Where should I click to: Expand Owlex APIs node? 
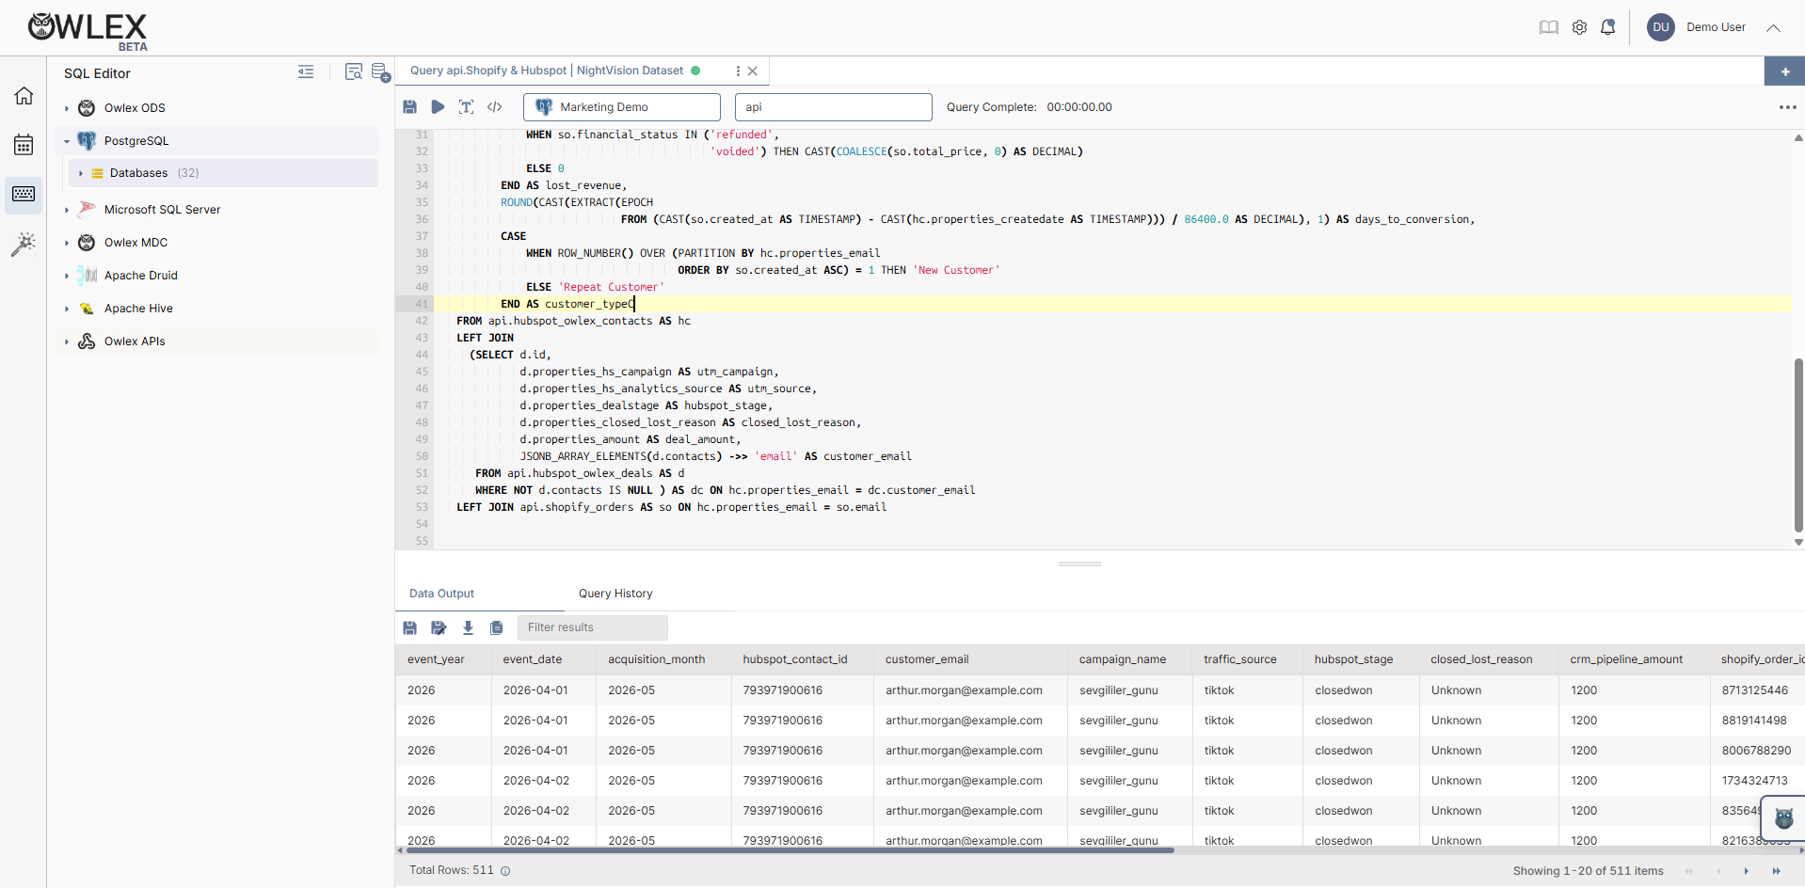67,341
